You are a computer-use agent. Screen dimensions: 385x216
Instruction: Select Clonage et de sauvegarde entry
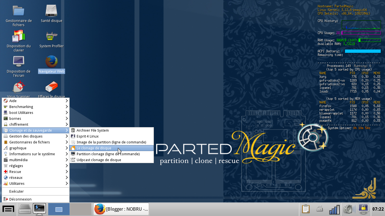click(36, 130)
